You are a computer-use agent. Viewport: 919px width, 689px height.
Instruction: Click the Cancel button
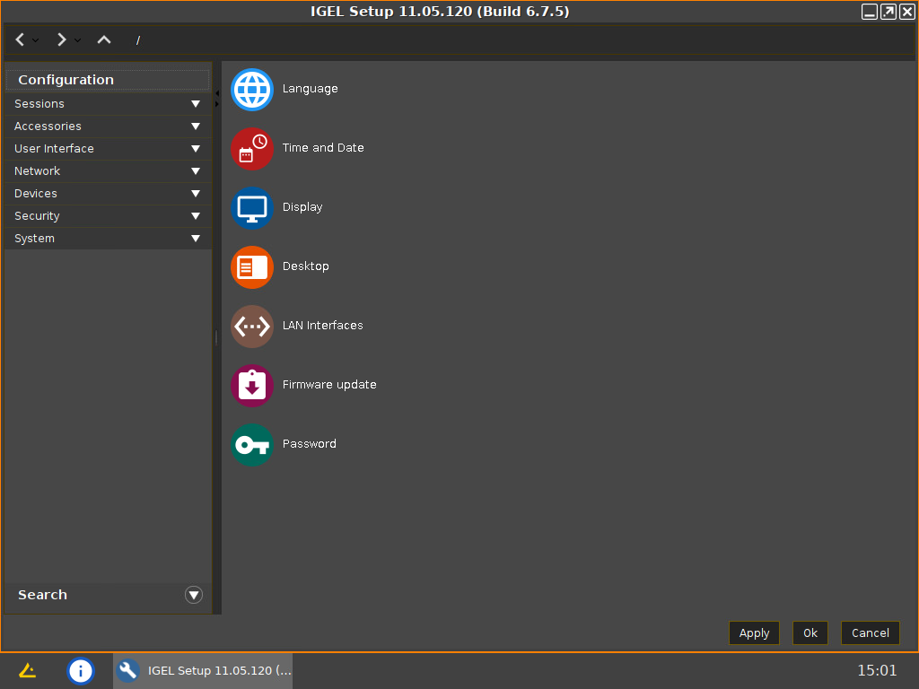(x=870, y=632)
